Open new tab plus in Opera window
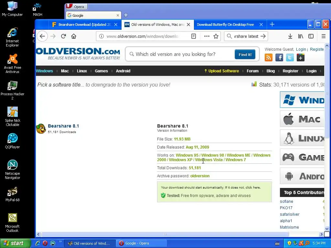331x248 pixels. [126, 15]
